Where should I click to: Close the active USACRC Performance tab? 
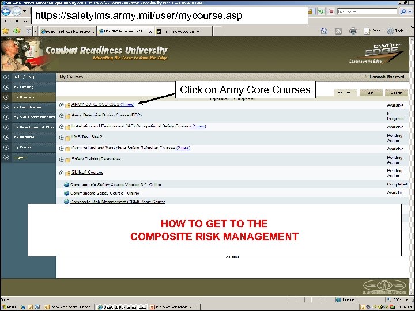point(150,32)
